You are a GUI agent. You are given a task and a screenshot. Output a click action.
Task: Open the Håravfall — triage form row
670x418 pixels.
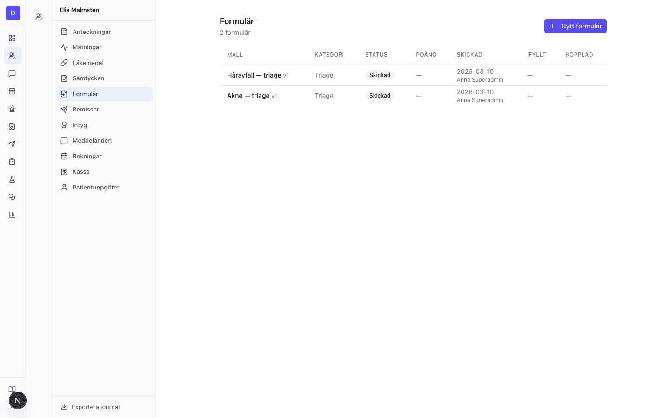254,75
